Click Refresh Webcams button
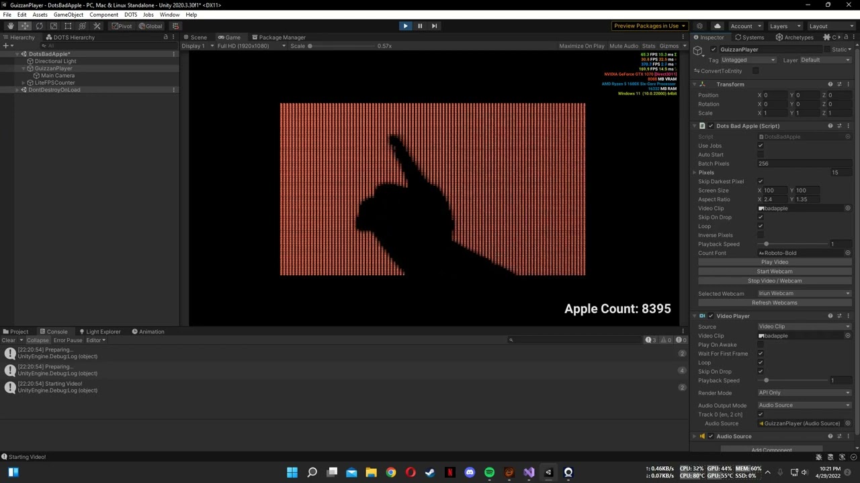The height and width of the screenshot is (483, 860). pyautogui.click(x=775, y=303)
